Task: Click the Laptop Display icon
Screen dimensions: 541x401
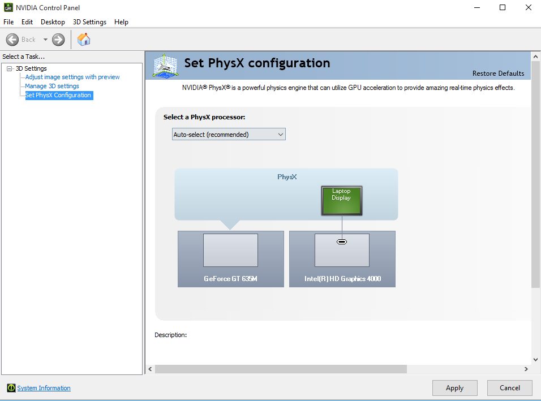Action: click(342, 201)
